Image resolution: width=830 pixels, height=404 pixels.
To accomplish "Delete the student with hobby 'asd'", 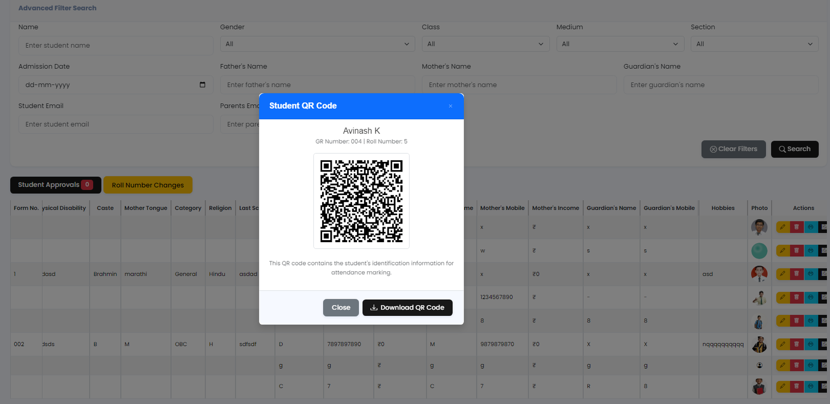I will (796, 274).
